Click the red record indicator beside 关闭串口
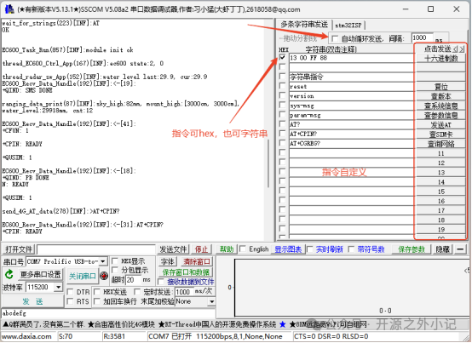 [x=104, y=276]
